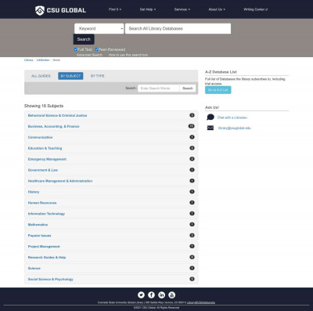Viewport: 313px width, 311px height.
Task: Click the count badge for Information Technology
Action: click(x=192, y=213)
